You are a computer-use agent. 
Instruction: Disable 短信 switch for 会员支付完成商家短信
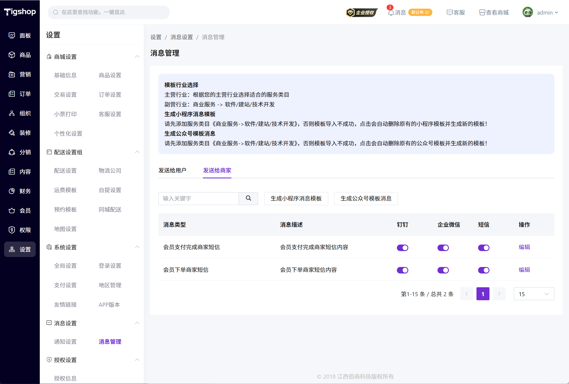[x=484, y=248]
